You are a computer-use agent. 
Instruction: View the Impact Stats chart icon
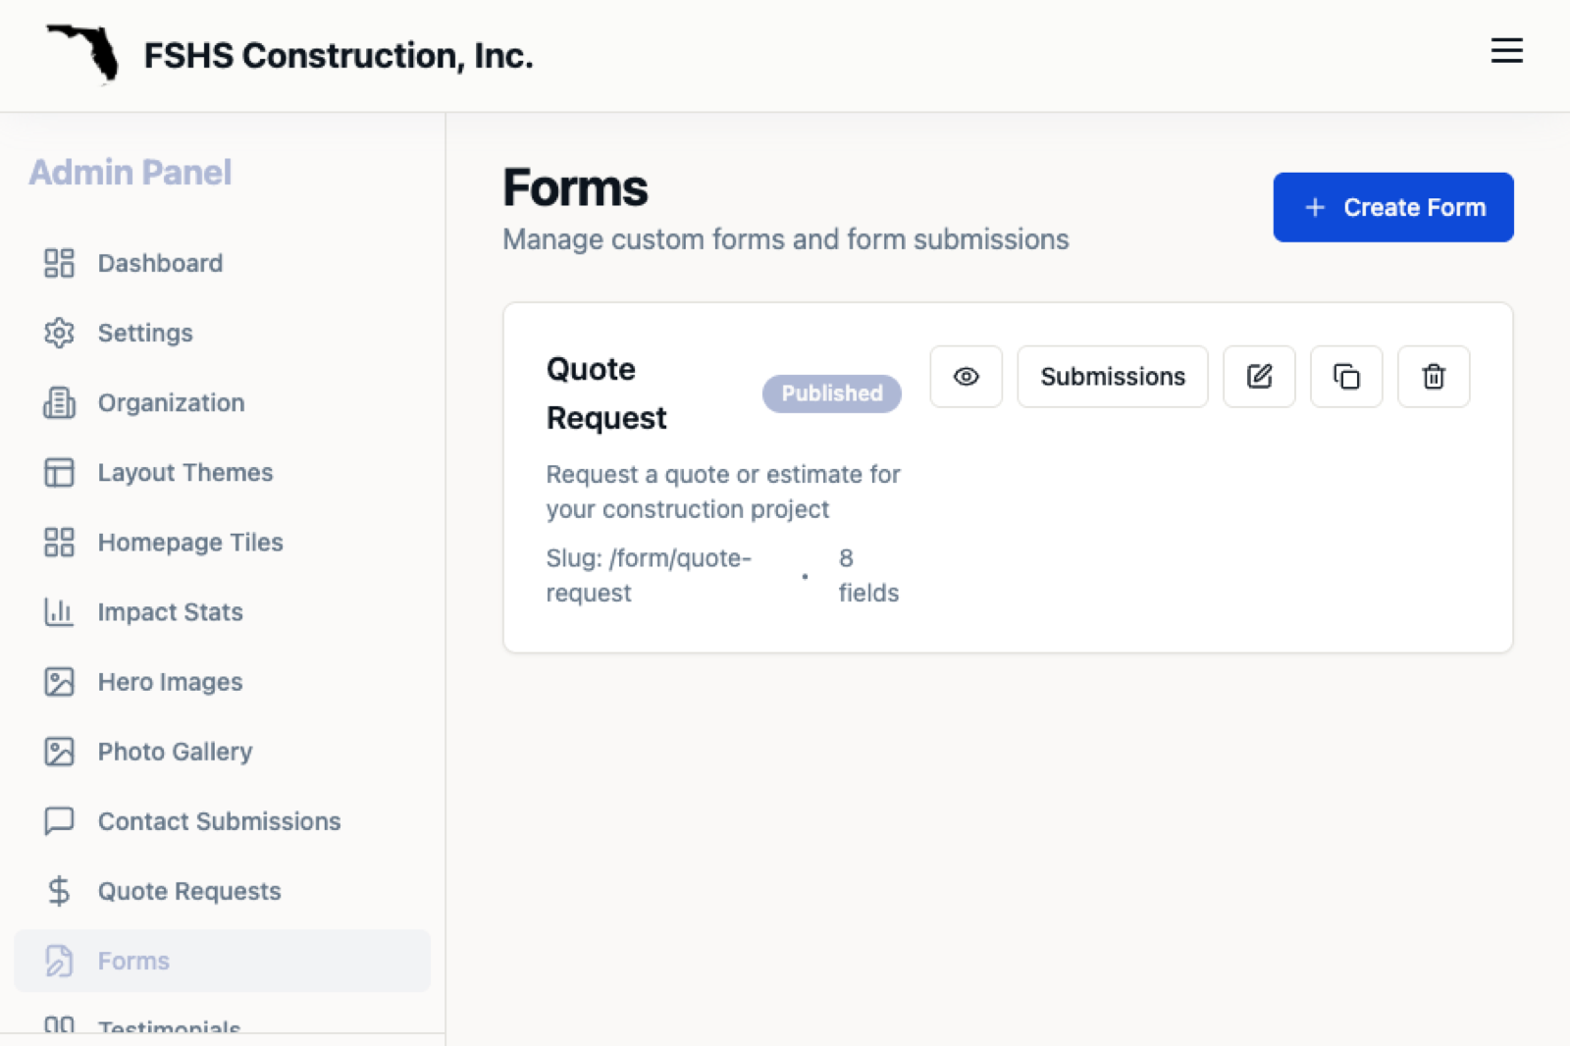pos(60,611)
